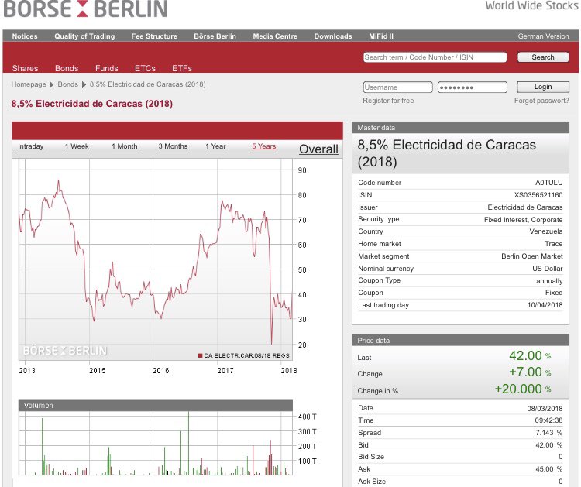Click issuer value Electricidad de Caracas
The image size is (581, 487).
pos(525,207)
